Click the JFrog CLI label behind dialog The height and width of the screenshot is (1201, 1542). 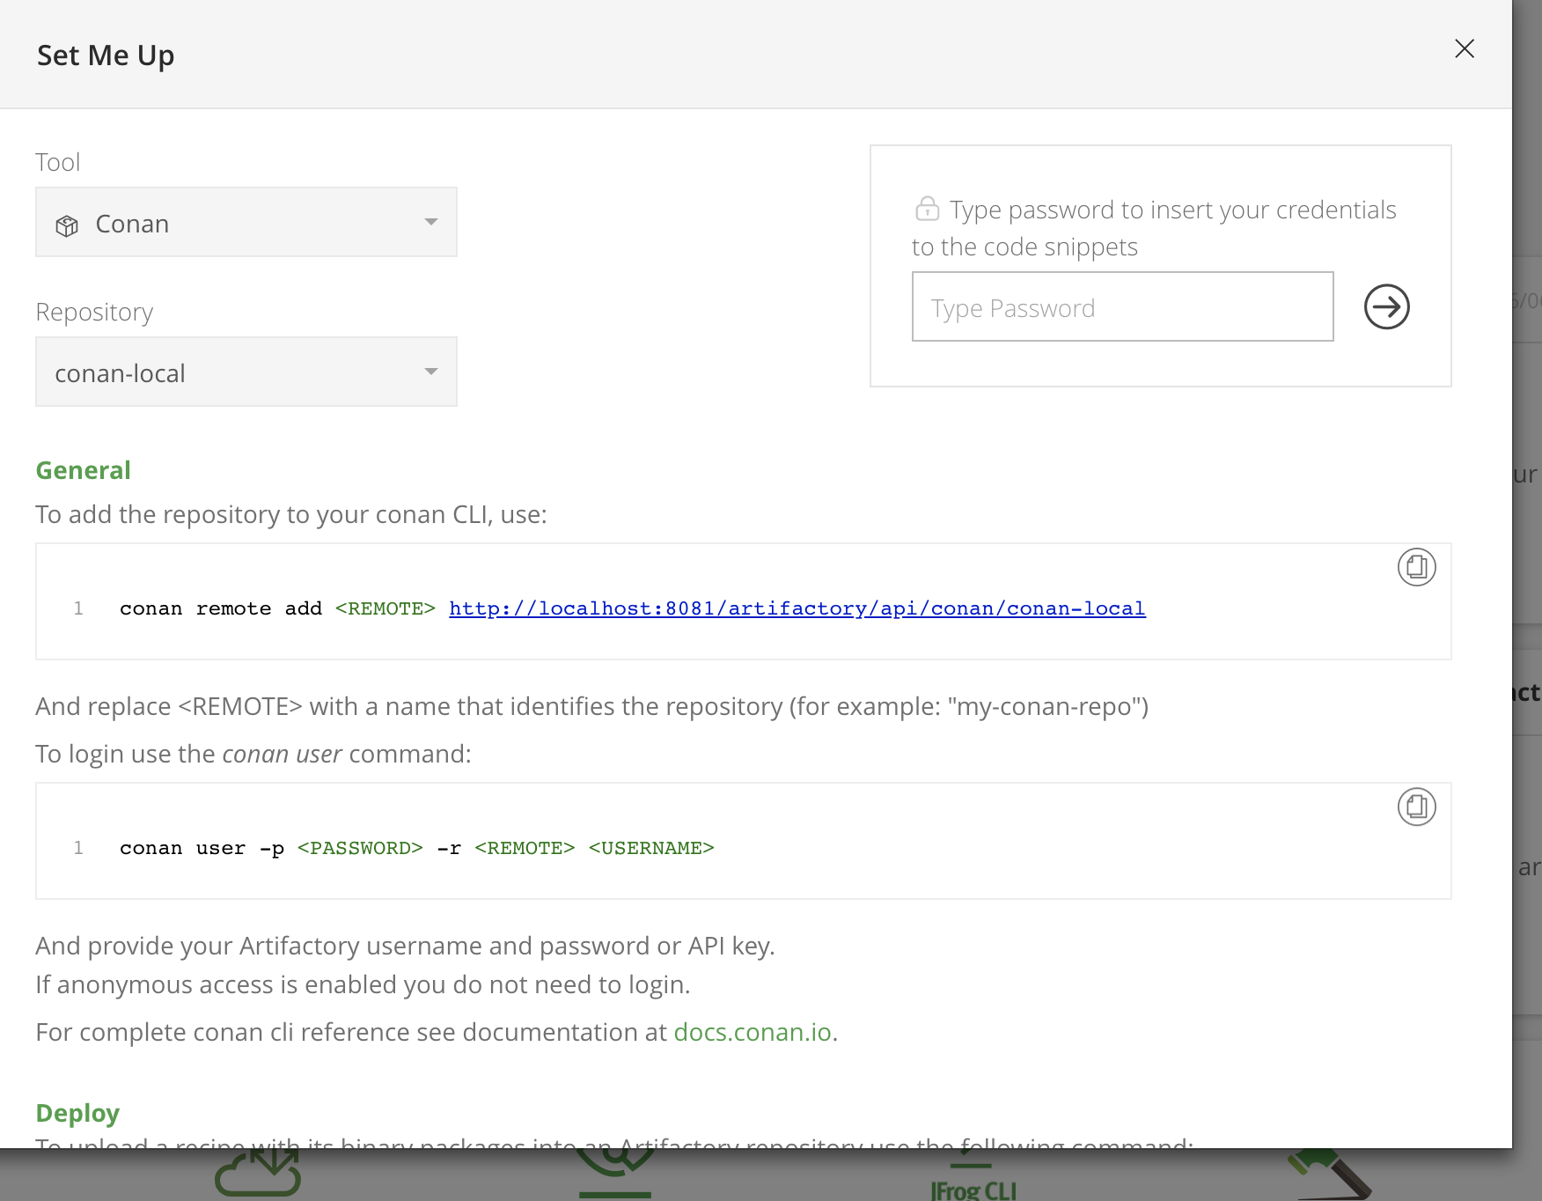(x=973, y=1190)
